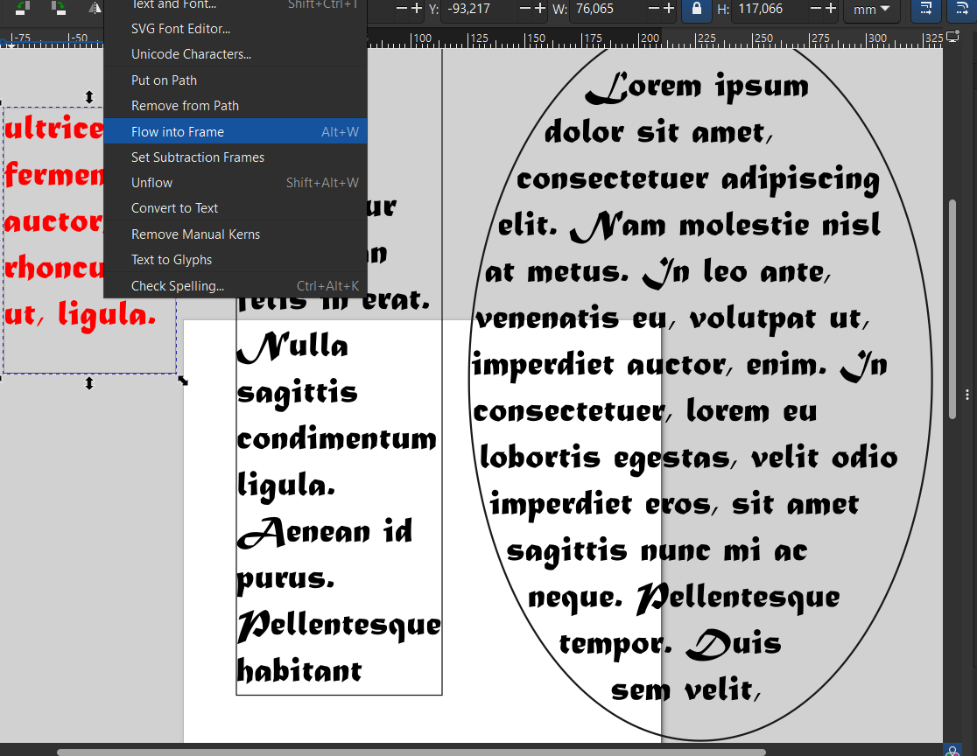
Task: Decrease the H value with minus
Action: [816, 9]
